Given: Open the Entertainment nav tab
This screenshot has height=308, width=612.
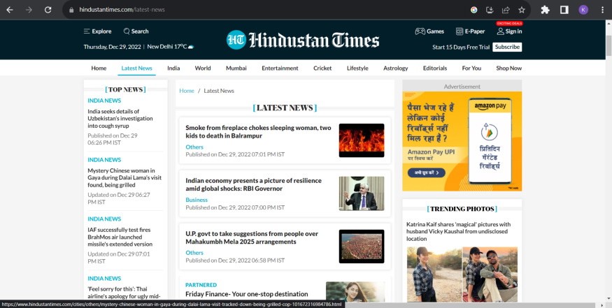Looking at the screenshot, I should pos(280,68).
